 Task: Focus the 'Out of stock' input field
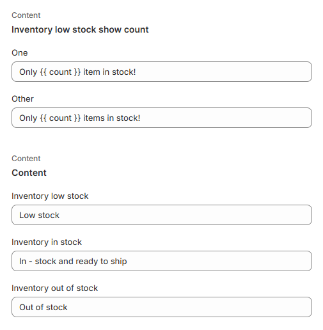[x=162, y=307]
